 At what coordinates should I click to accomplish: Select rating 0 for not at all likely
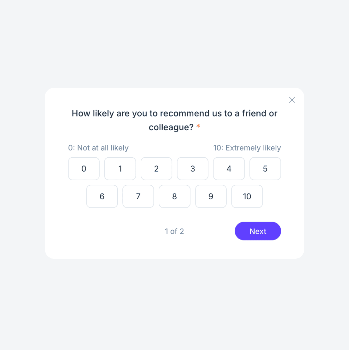point(83,169)
